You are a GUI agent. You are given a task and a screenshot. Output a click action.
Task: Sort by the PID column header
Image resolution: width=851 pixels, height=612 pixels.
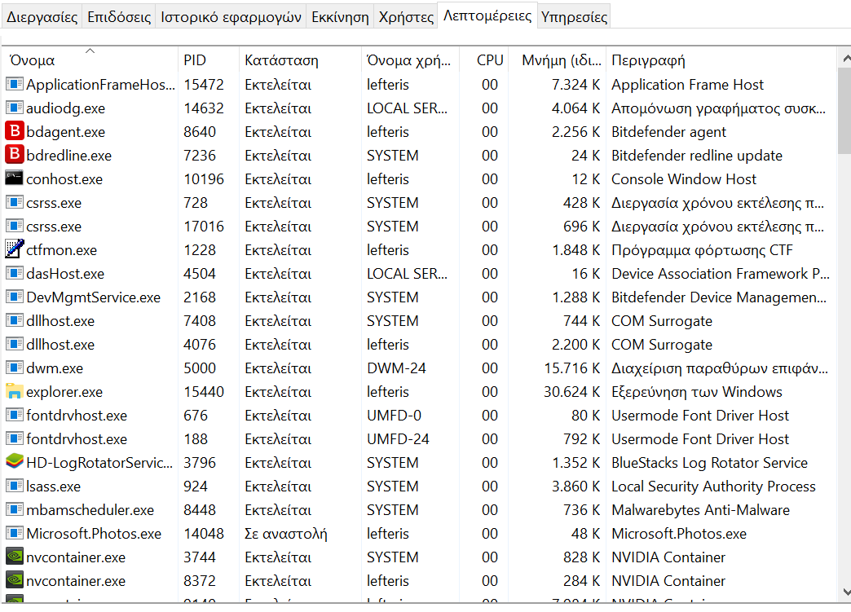coord(209,59)
